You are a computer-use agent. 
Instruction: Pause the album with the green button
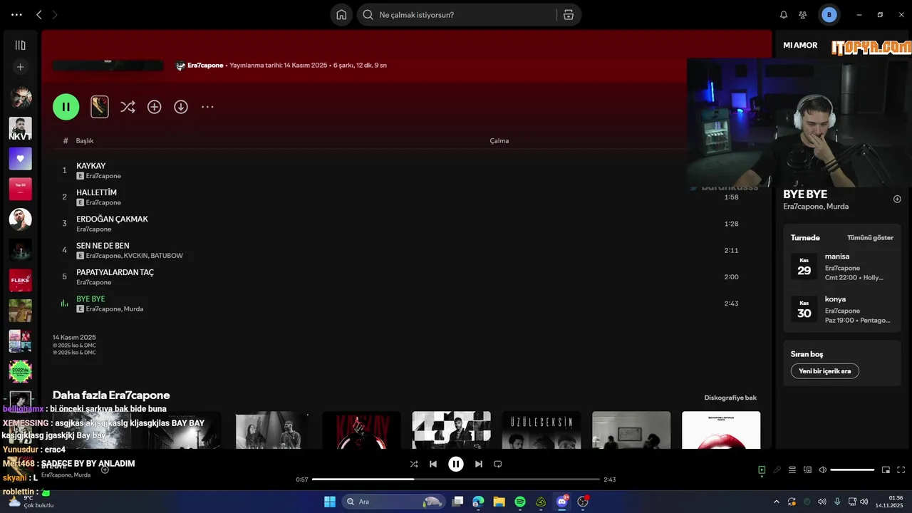point(66,107)
